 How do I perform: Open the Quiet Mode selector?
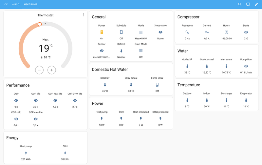coord(141,51)
